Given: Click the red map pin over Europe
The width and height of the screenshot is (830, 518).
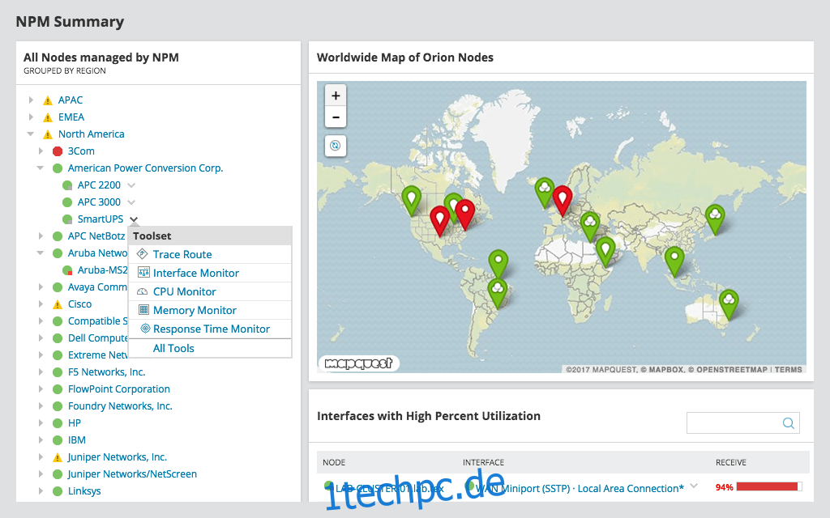Looking at the screenshot, I should point(563,201).
